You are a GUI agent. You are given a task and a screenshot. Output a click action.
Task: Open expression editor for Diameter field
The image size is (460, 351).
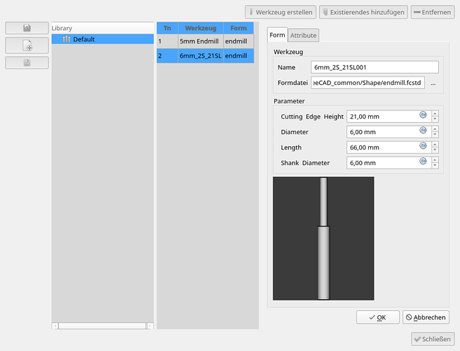[x=423, y=131]
